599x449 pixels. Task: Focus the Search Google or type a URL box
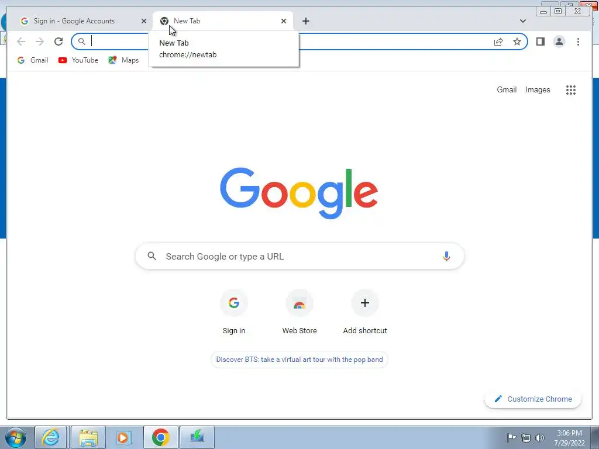[299, 256]
